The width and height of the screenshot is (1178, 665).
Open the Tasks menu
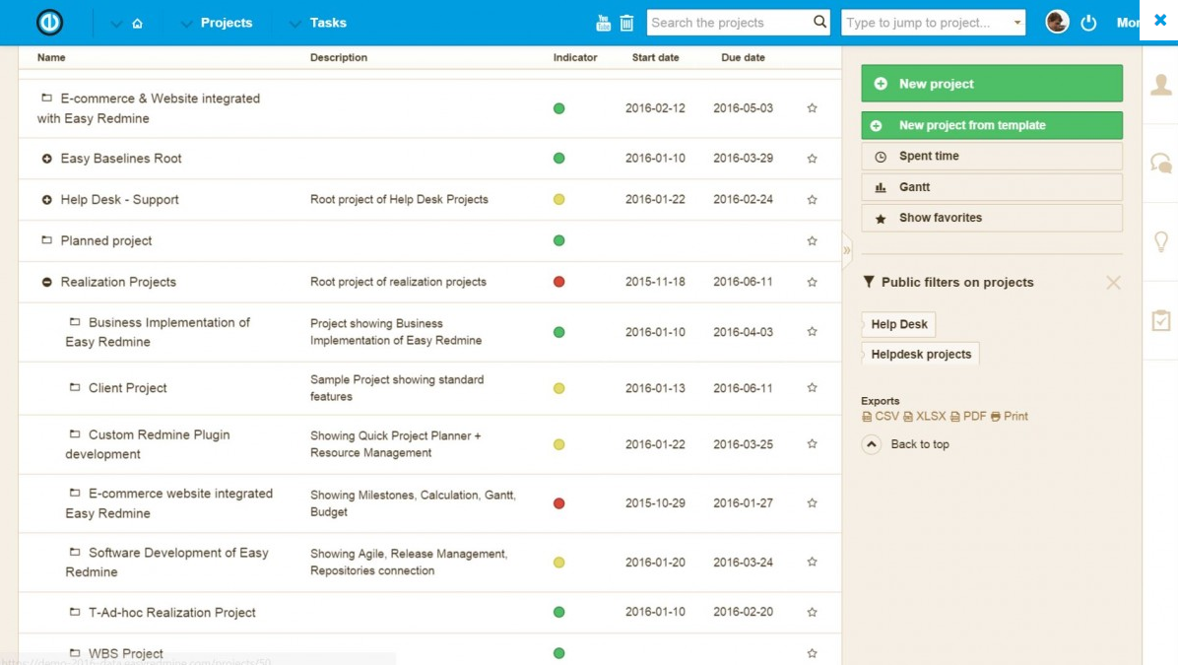pos(328,23)
